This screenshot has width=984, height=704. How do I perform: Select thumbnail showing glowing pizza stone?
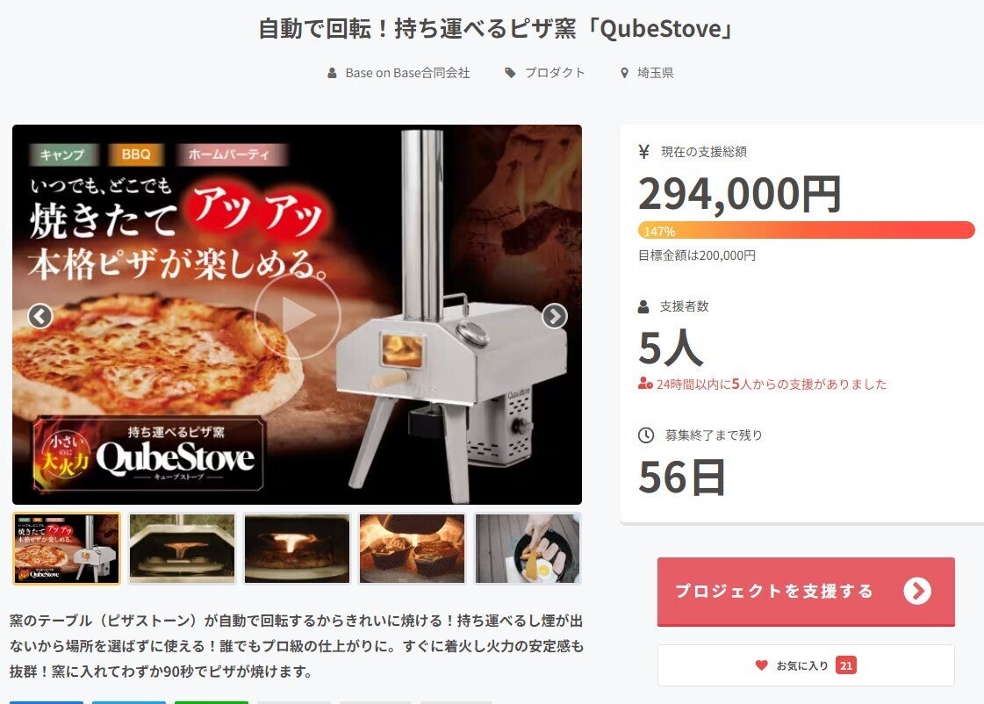click(x=297, y=549)
